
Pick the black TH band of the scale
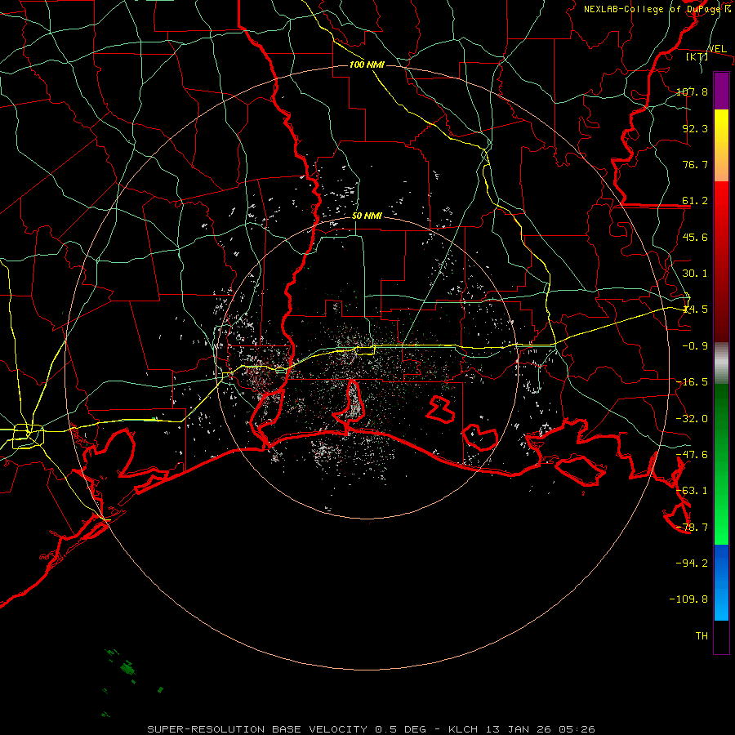[x=721, y=636]
